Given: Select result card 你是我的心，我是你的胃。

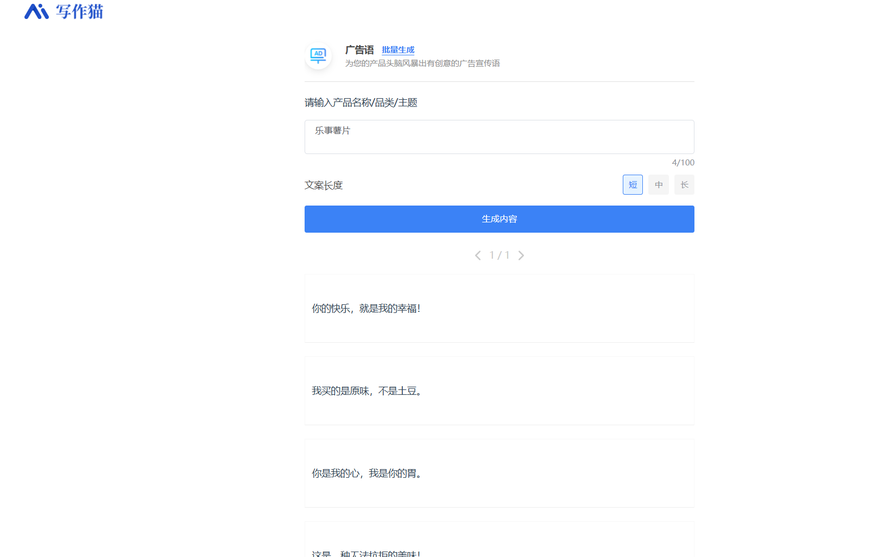Looking at the screenshot, I should coord(499,473).
